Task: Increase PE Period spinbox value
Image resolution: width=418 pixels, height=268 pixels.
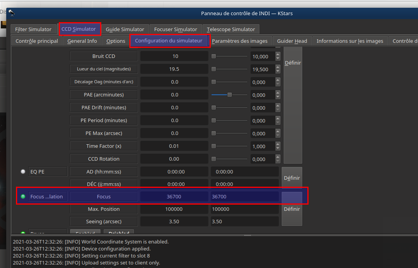Action: pyautogui.click(x=278, y=118)
